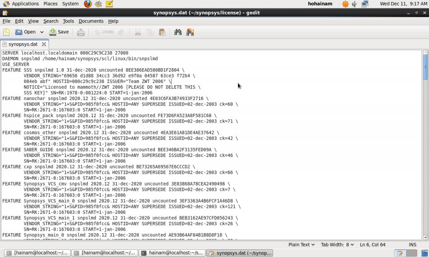Switch to second hainam@localhost taskbar window
Screen dimensions: 429x257
coord(105,253)
